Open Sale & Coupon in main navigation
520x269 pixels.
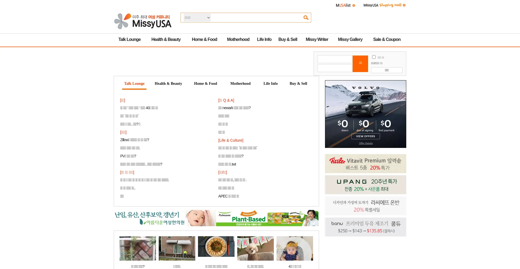coord(386,40)
